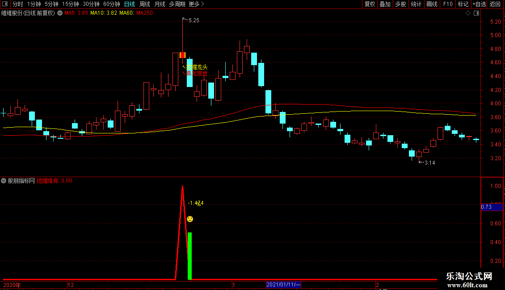Switch to 分时 intraday view
The image size is (505, 290).
pos(18,4)
